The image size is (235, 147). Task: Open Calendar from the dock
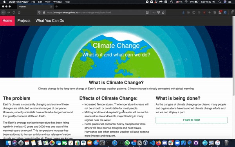pos(27,143)
